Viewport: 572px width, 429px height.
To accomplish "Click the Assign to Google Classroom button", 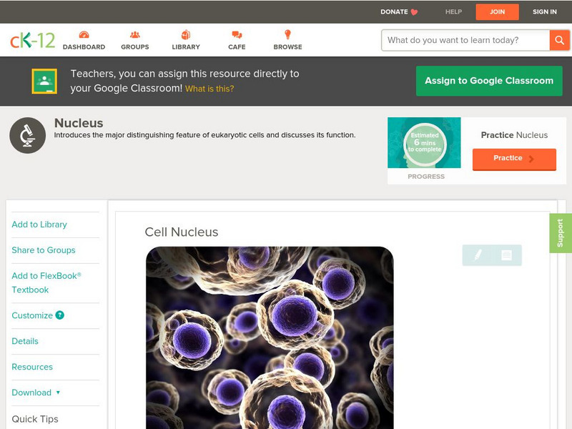I will [x=489, y=81].
